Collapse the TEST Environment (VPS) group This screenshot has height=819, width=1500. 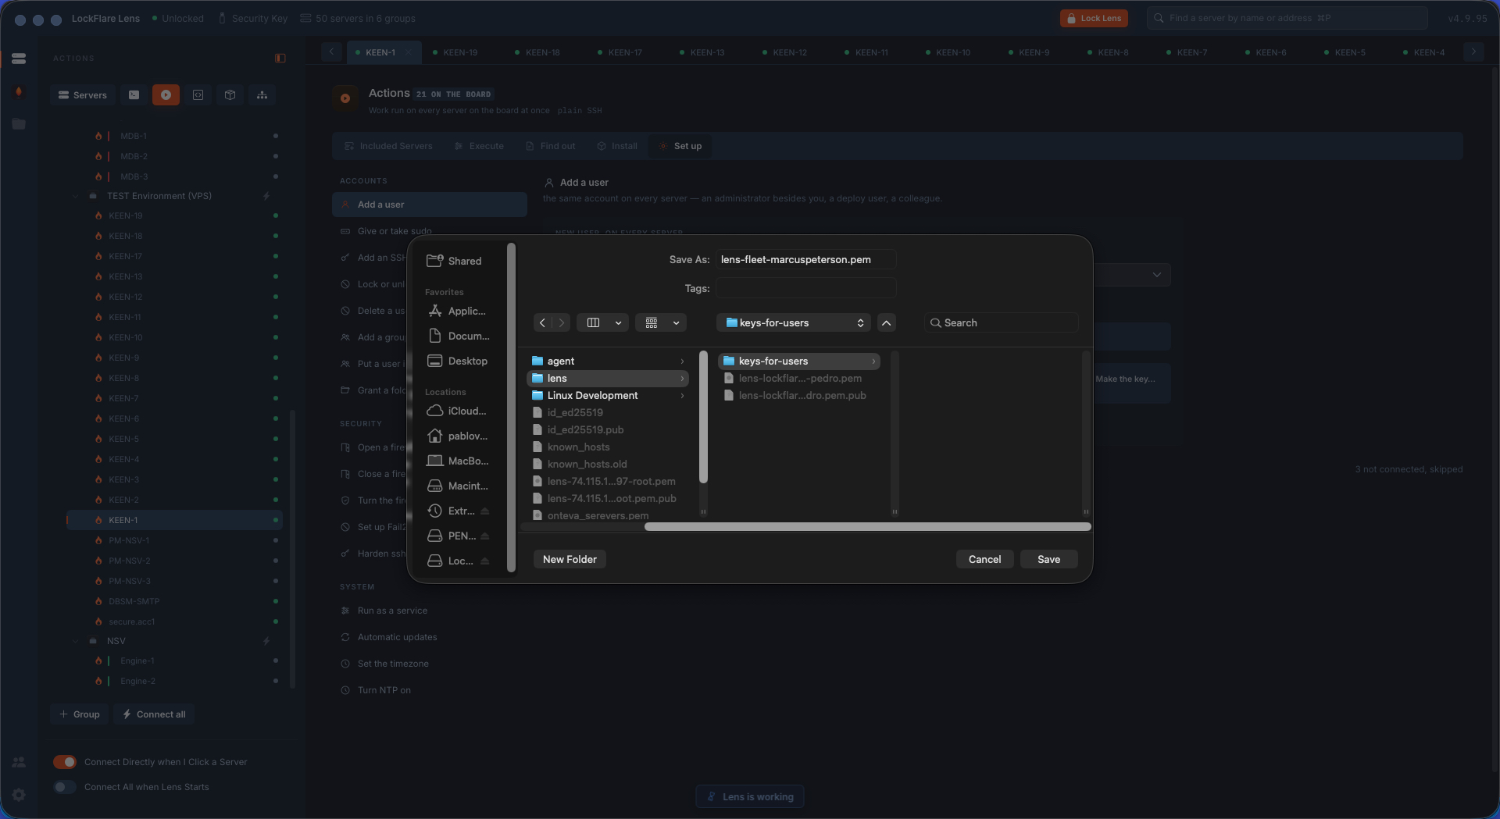pos(76,196)
